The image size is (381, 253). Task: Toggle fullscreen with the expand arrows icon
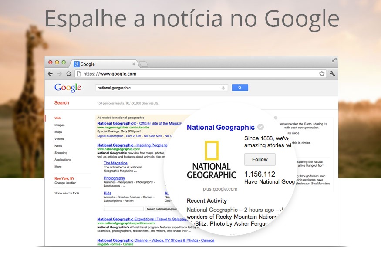click(x=334, y=60)
